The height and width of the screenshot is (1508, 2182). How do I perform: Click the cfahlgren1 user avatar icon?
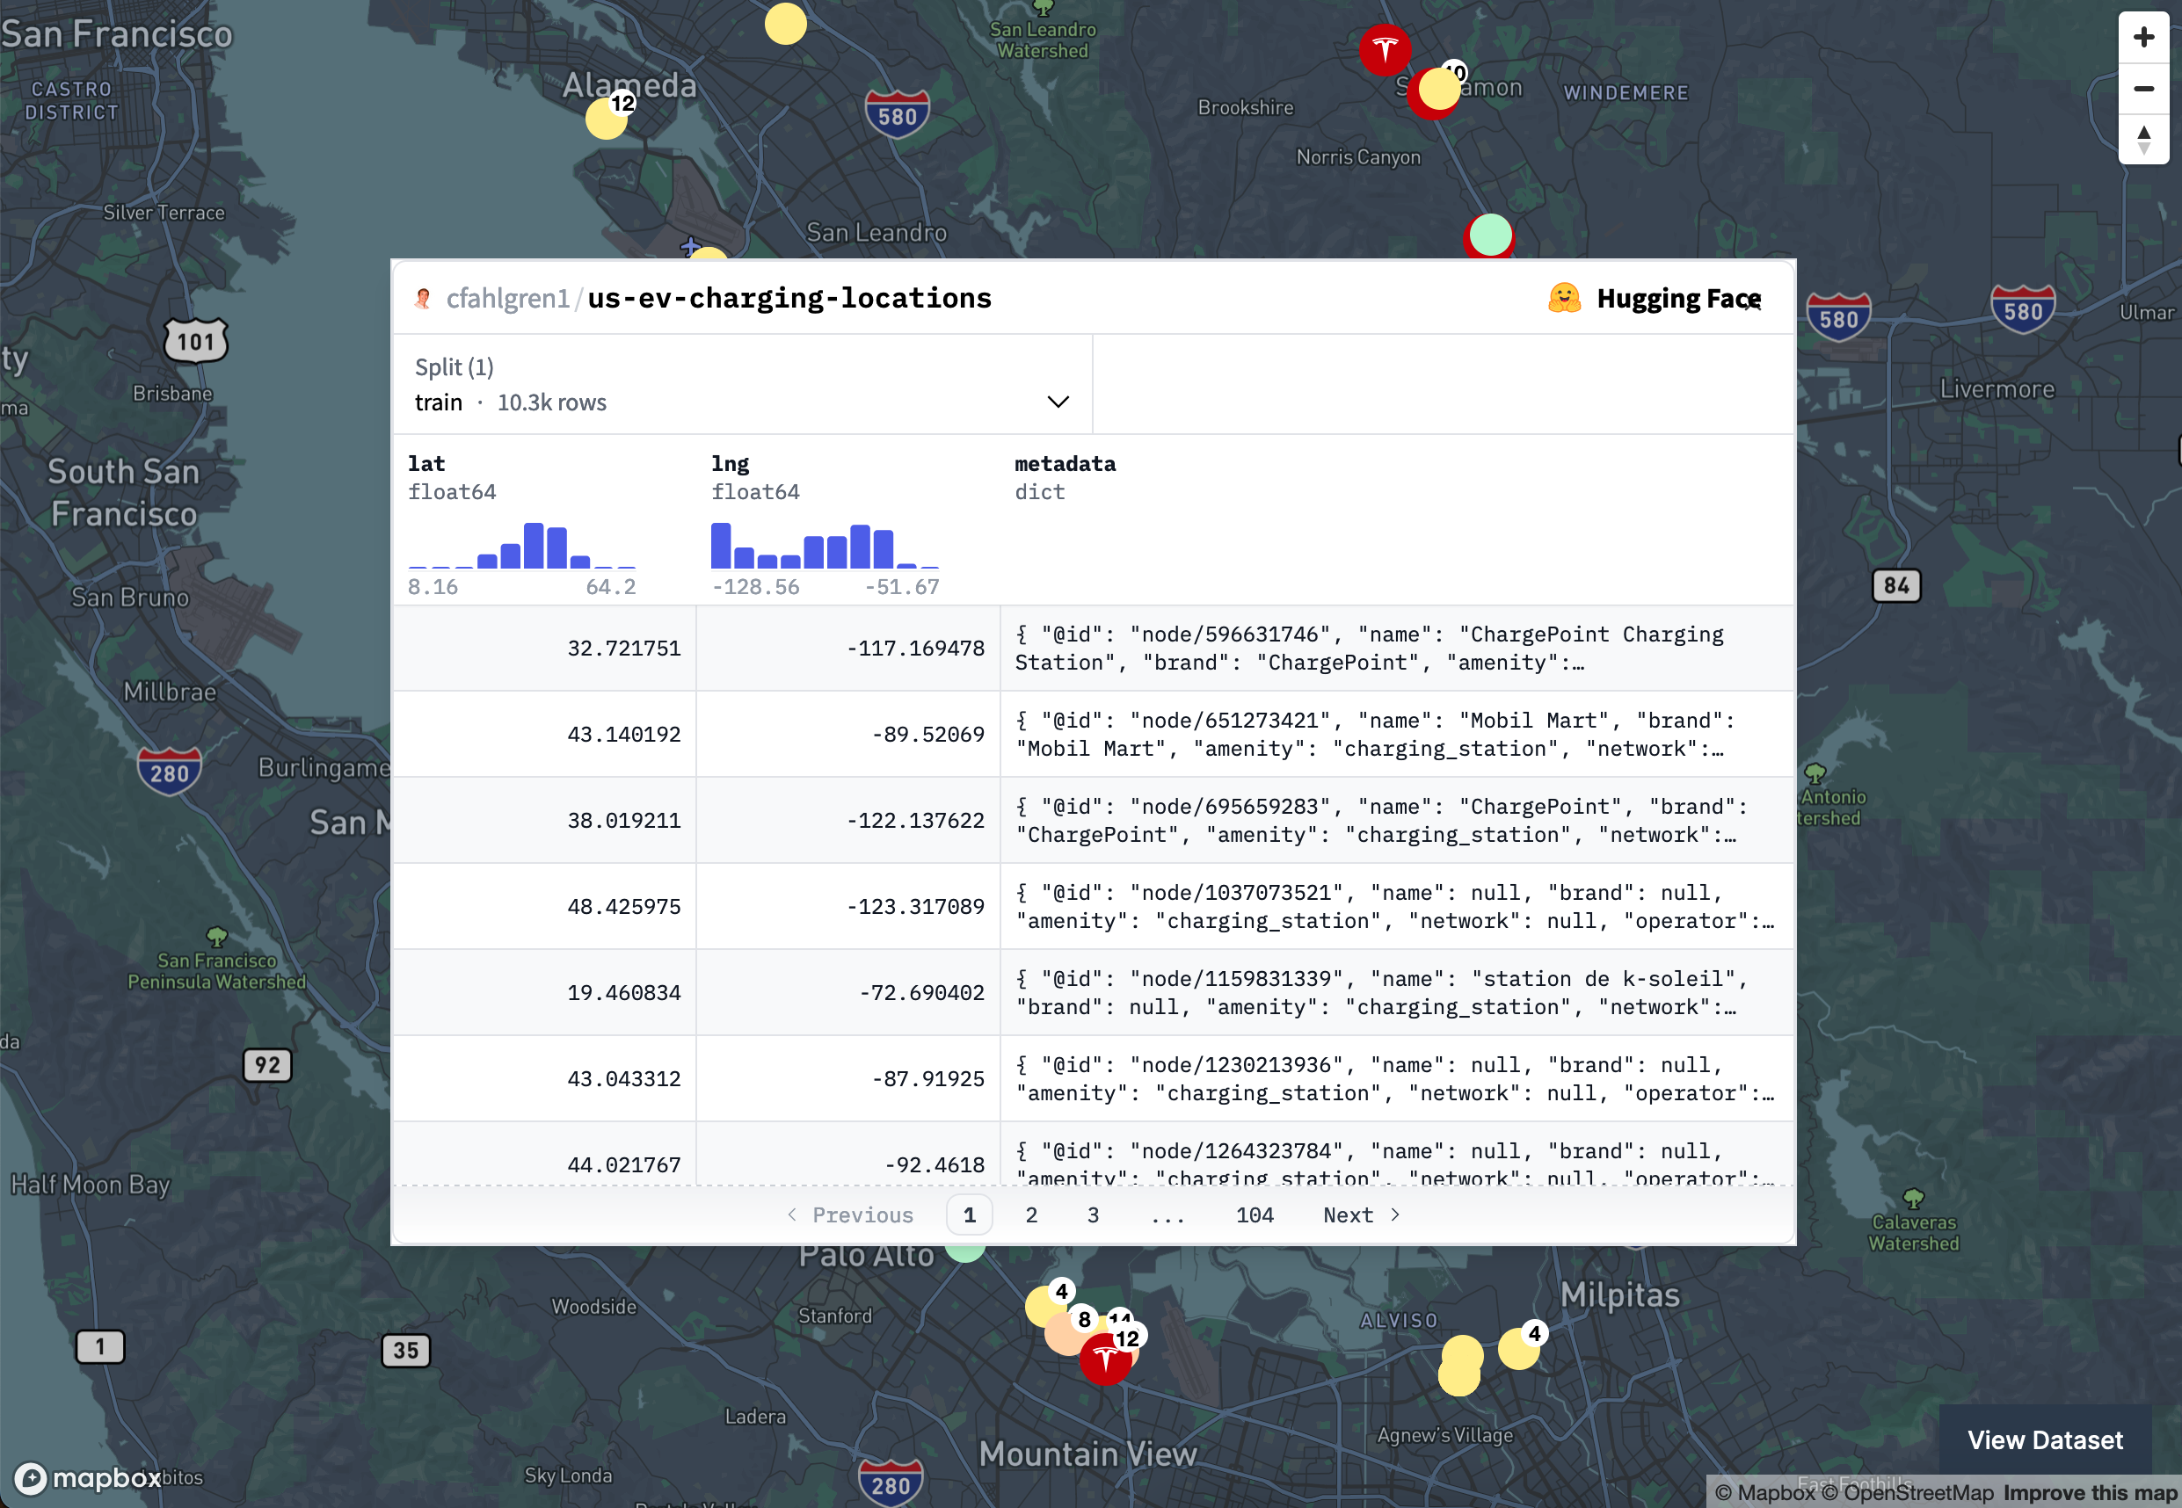click(x=424, y=299)
